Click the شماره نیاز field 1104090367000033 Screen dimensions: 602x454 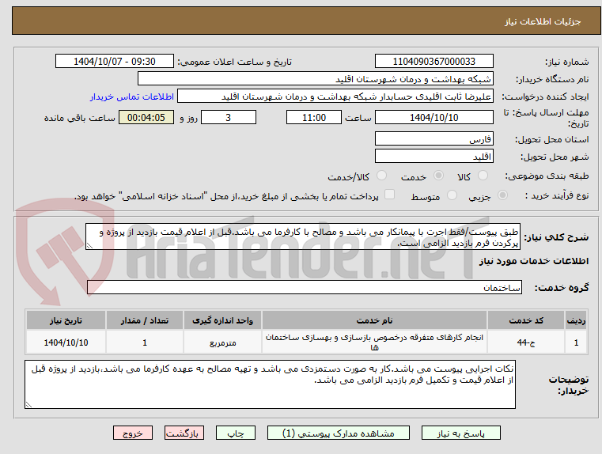434,61
